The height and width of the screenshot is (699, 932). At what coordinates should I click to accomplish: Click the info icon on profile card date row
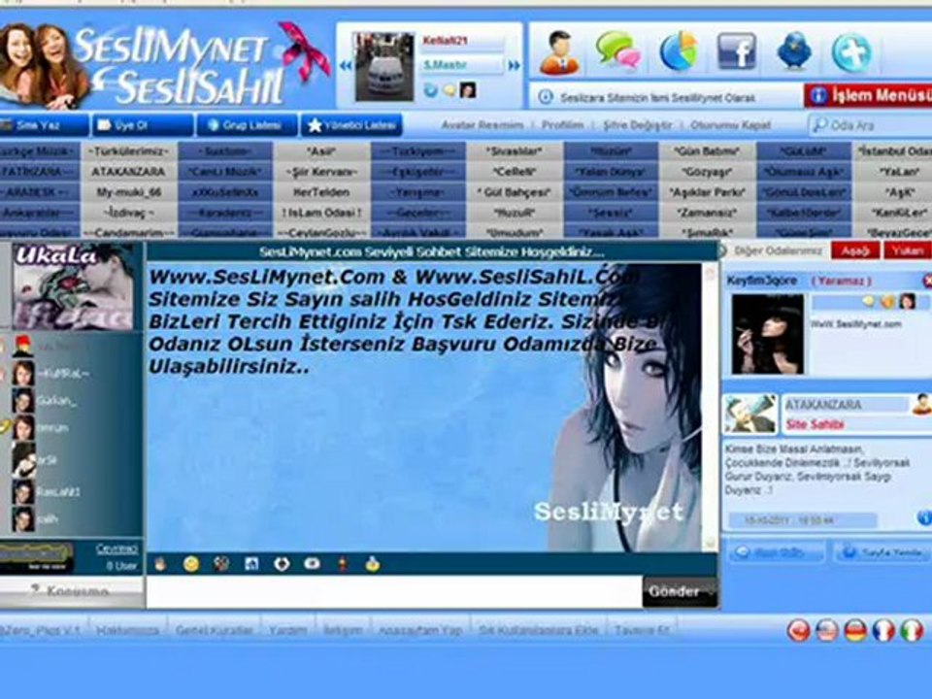tap(924, 518)
